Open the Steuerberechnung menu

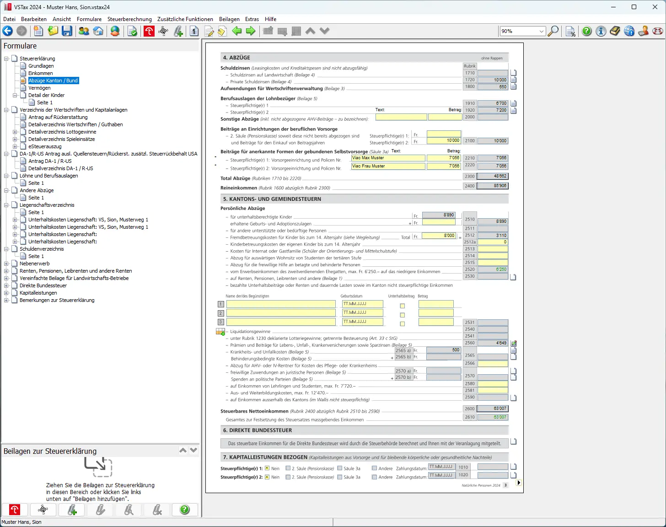(129, 19)
